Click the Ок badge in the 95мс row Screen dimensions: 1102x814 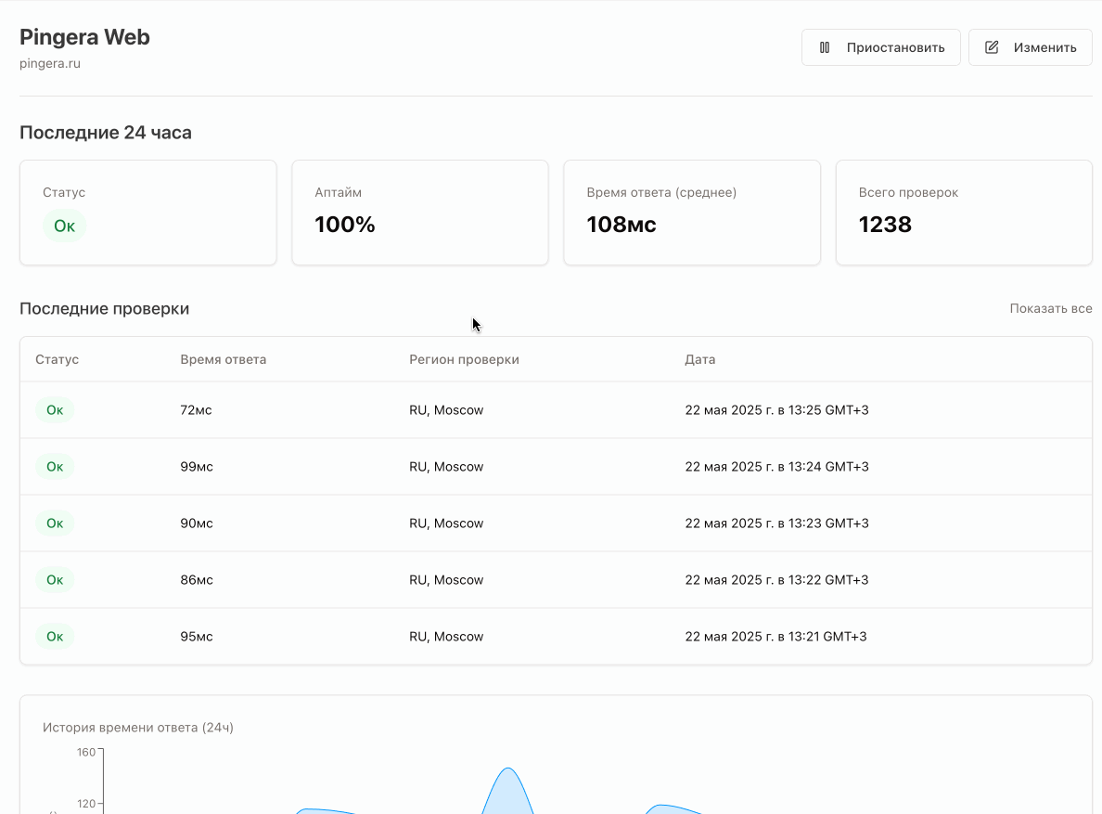(x=55, y=636)
